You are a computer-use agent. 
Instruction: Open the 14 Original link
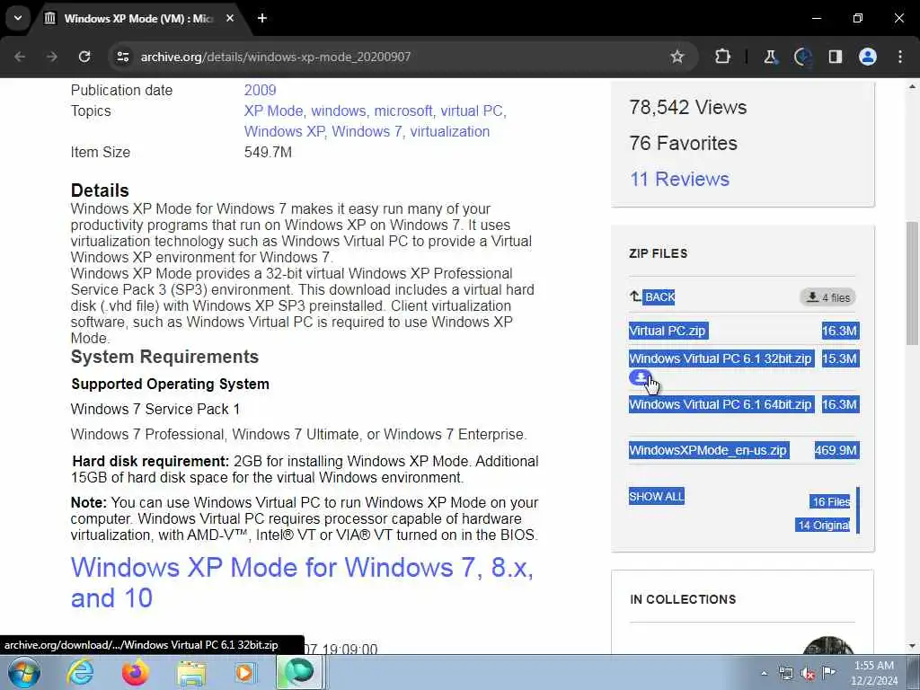tap(823, 525)
